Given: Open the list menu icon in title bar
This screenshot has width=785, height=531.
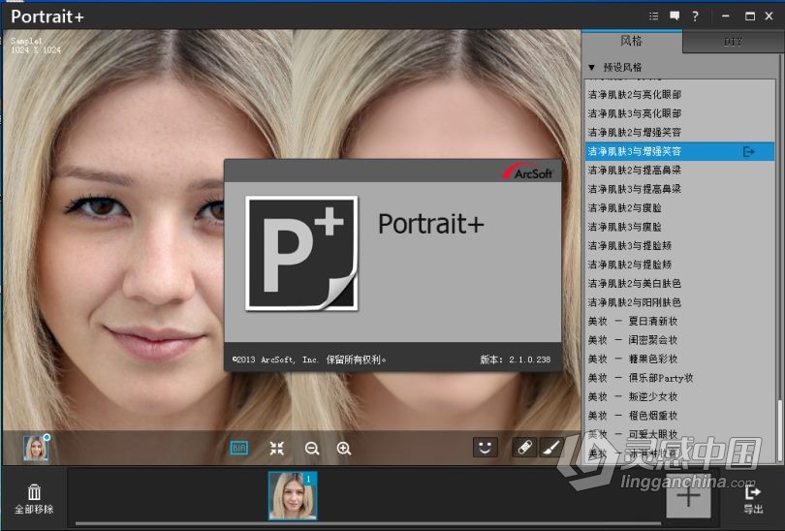Looking at the screenshot, I should pos(653,16).
